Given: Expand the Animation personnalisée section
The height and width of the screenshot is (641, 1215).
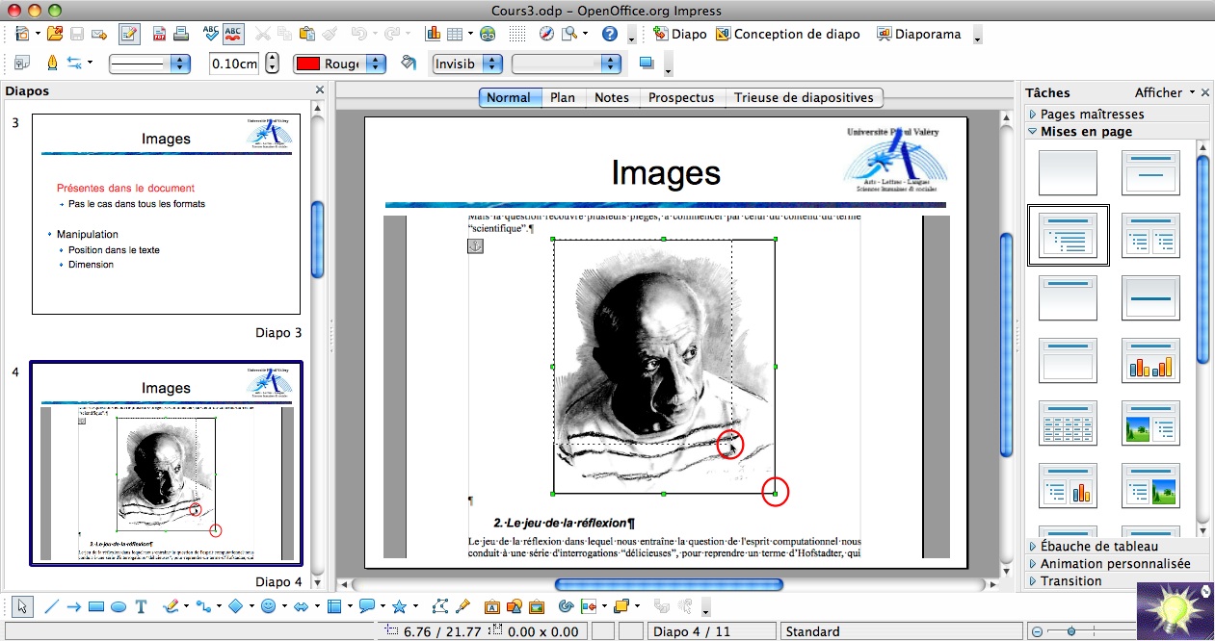Looking at the screenshot, I should 1118,564.
